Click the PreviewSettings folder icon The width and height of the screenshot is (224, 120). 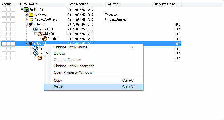31,19
